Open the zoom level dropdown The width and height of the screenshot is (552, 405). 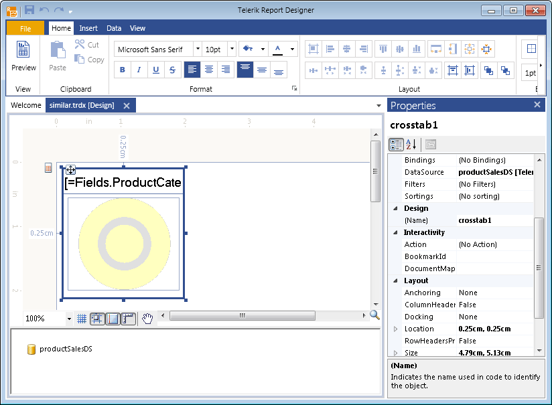click(69, 319)
